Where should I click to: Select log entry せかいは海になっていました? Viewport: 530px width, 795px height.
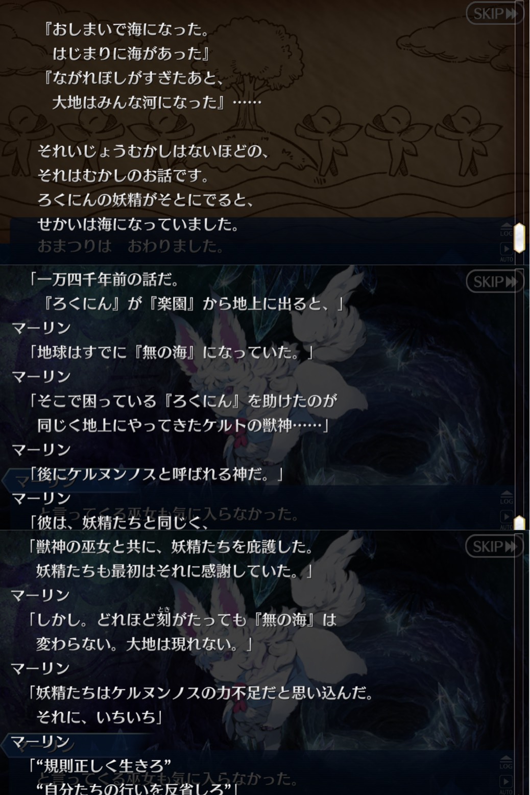tap(138, 224)
